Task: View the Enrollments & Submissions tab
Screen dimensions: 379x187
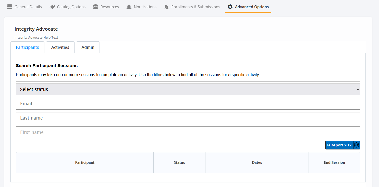Action: click(x=192, y=7)
